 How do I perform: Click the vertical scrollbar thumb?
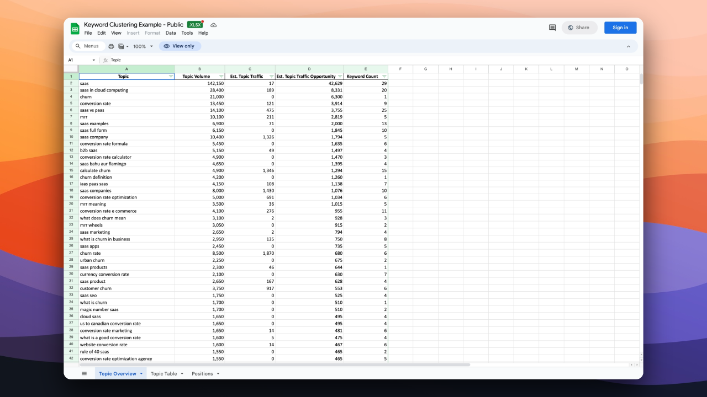coord(641,79)
